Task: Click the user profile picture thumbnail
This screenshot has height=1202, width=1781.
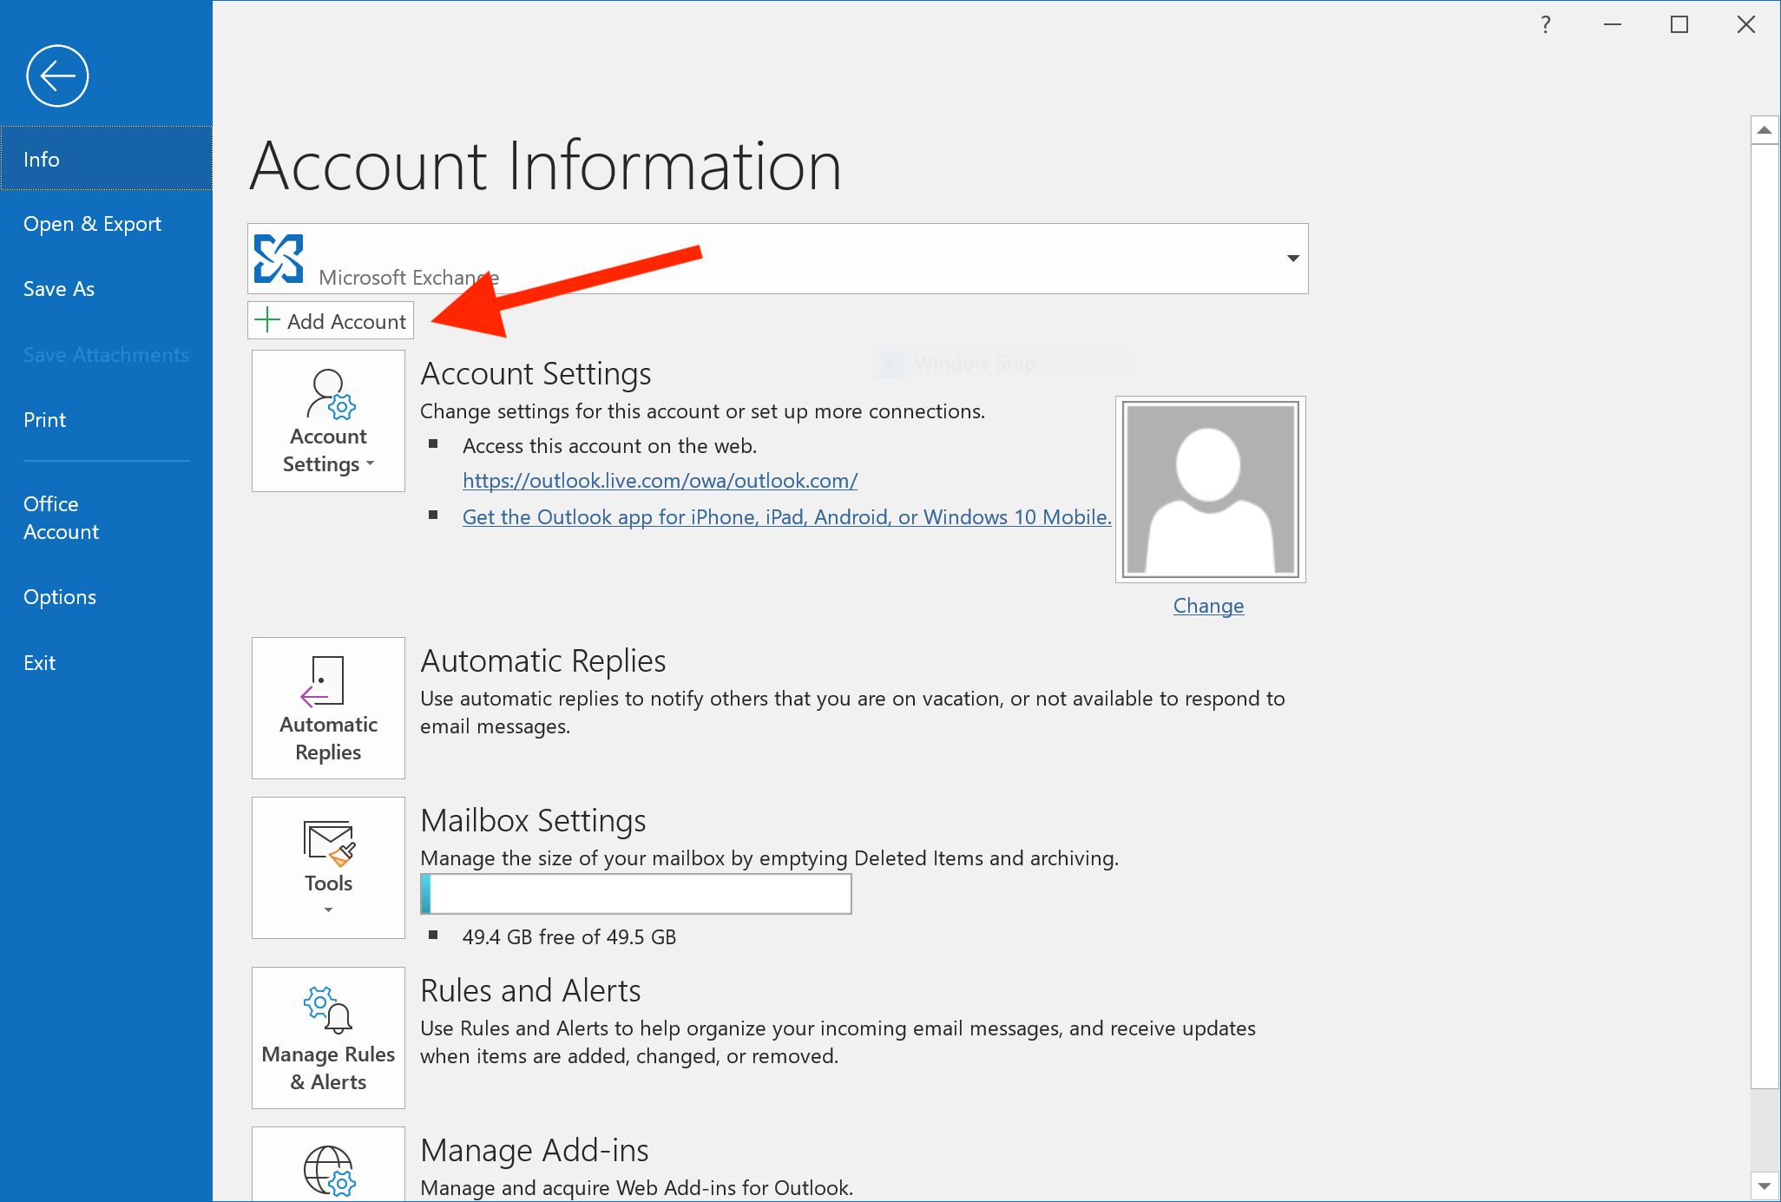Action: [x=1208, y=489]
